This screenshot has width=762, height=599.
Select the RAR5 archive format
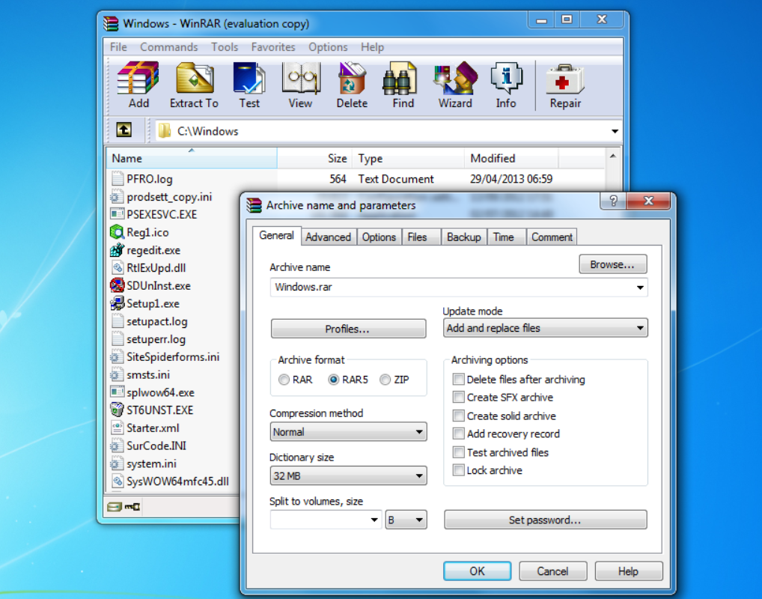point(333,380)
